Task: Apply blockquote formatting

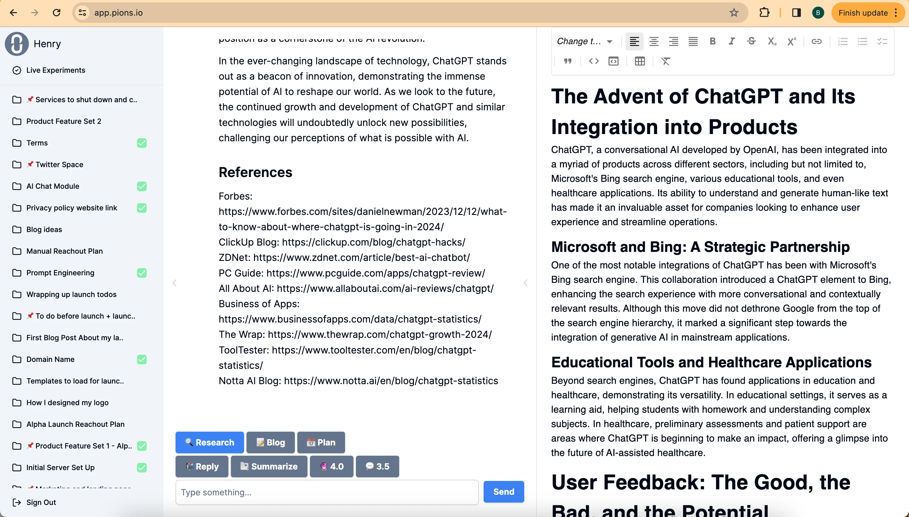Action: (568, 61)
